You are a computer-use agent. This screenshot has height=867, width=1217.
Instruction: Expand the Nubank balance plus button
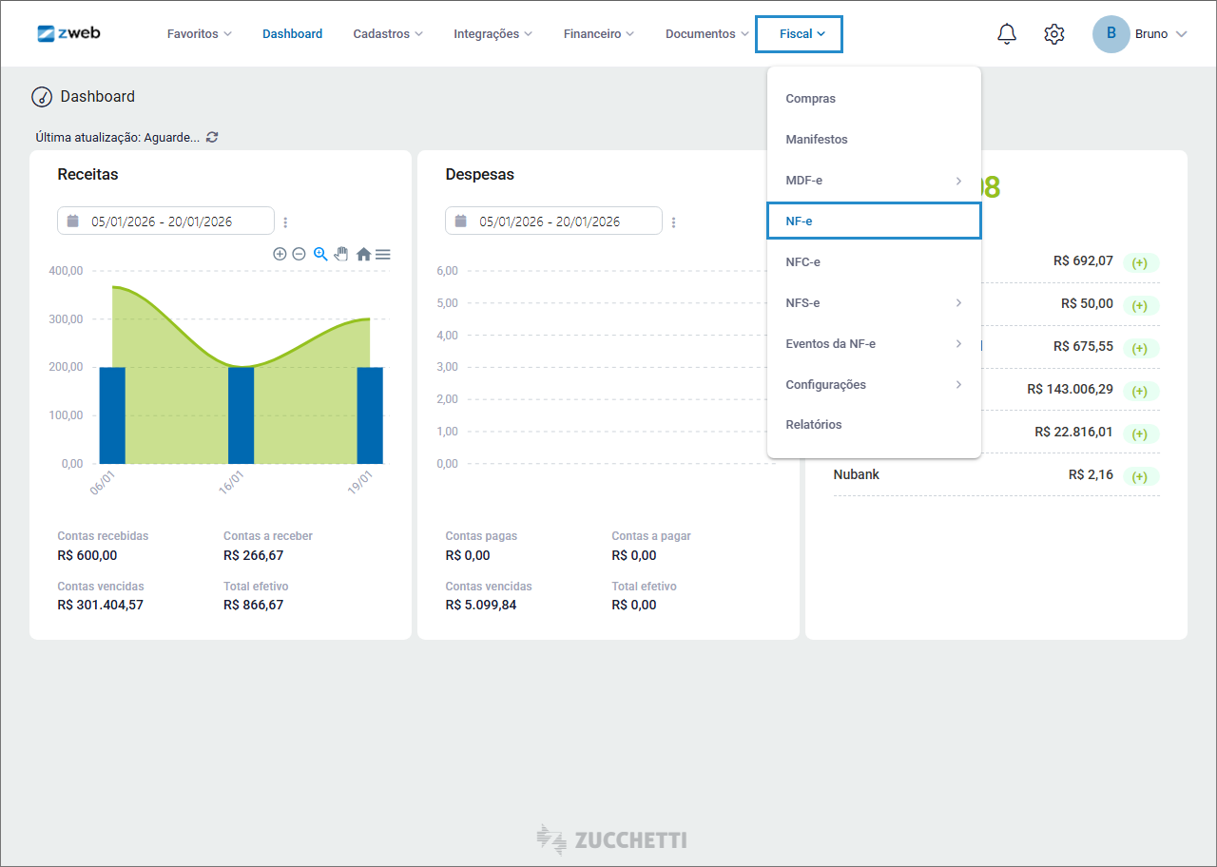click(x=1139, y=476)
